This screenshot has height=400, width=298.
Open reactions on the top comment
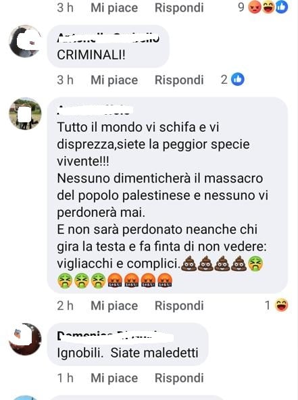tap(263, 7)
